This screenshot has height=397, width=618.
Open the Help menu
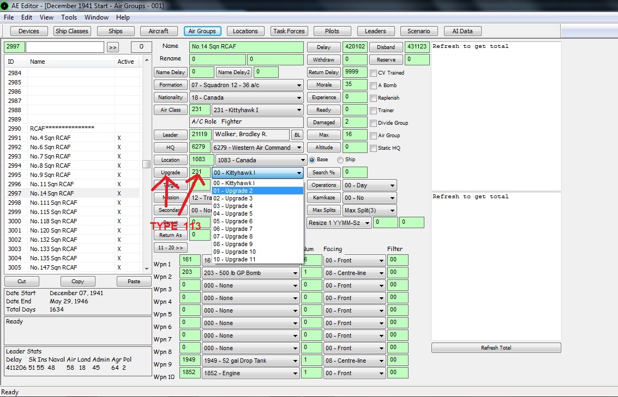[123, 17]
